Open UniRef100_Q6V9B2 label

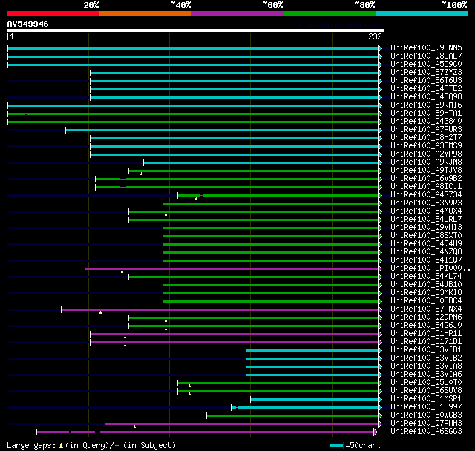pos(426,179)
